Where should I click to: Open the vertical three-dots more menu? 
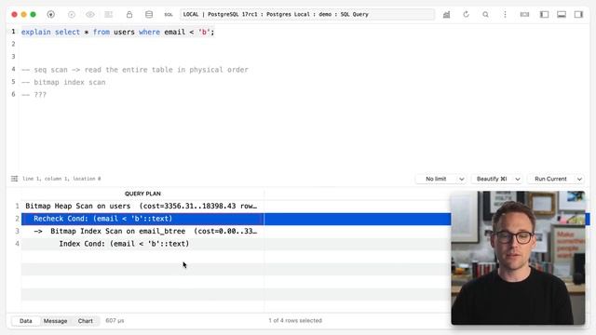[505, 15]
